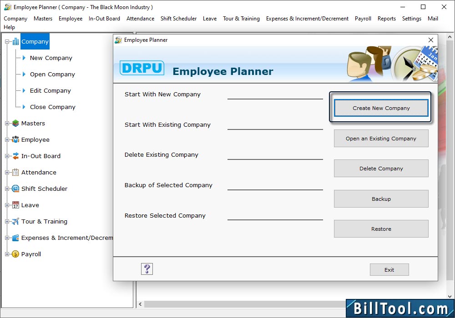Open the Tour & Training menu
The width and height of the screenshot is (455, 318).
(241, 19)
